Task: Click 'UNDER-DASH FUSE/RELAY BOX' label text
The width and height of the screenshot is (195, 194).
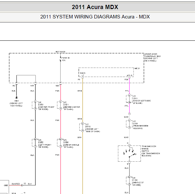Action: point(152,55)
